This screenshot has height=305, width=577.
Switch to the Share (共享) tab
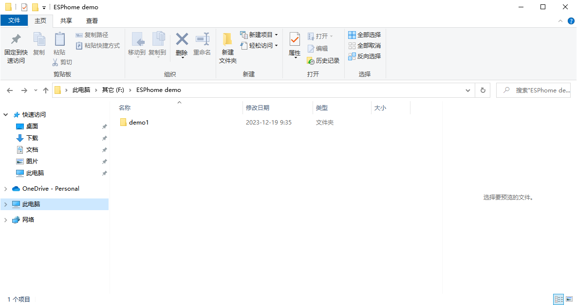coord(66,20)
